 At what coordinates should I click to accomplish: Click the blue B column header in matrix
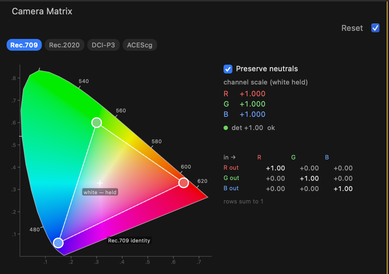(x=327, y=157)
